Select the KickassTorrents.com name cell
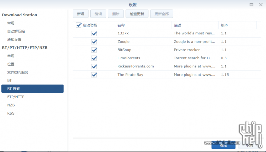266x152 pixels. [x=135, y=66]
